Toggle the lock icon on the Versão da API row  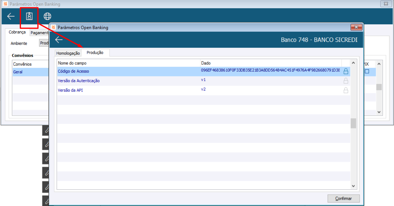pos(346,90)
